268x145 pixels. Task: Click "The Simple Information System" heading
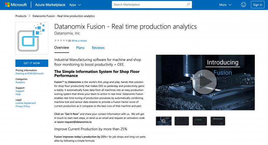coord(97,74)
